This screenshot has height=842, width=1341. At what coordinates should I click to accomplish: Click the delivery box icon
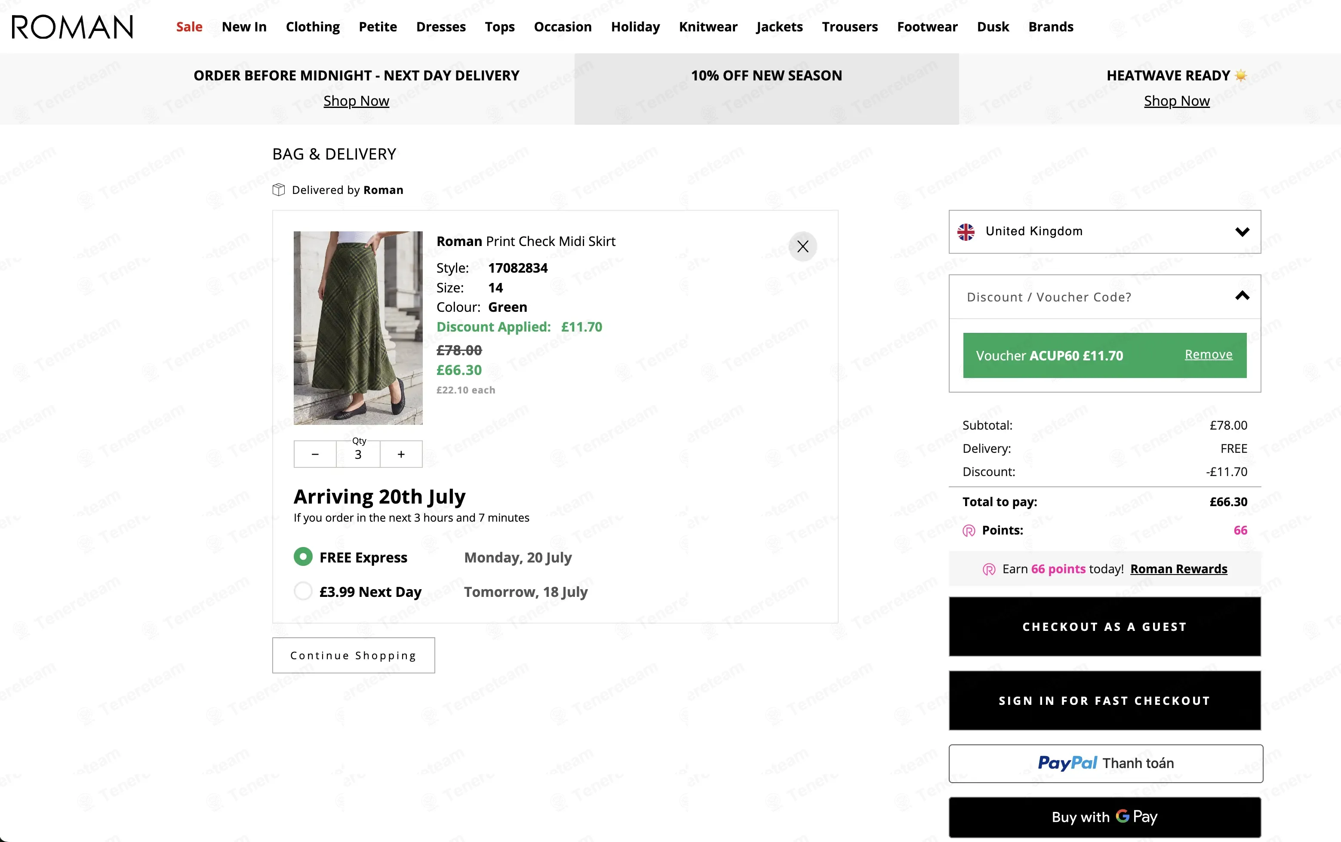coord(278,190)
